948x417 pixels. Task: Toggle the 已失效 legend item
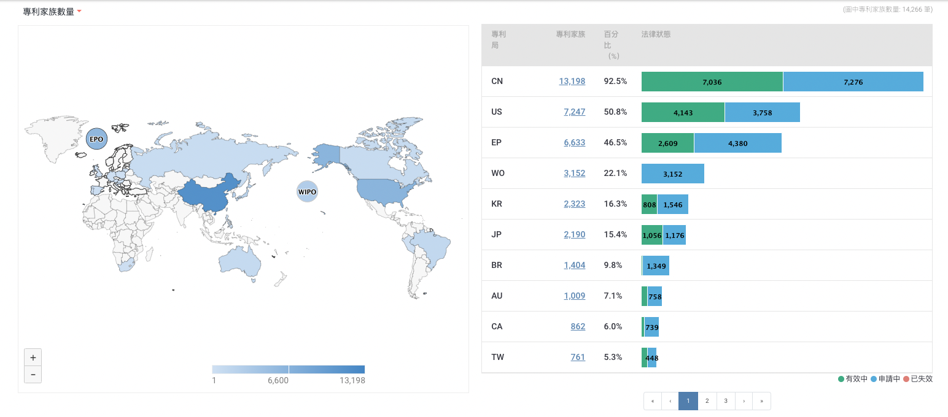pos(918,379)
